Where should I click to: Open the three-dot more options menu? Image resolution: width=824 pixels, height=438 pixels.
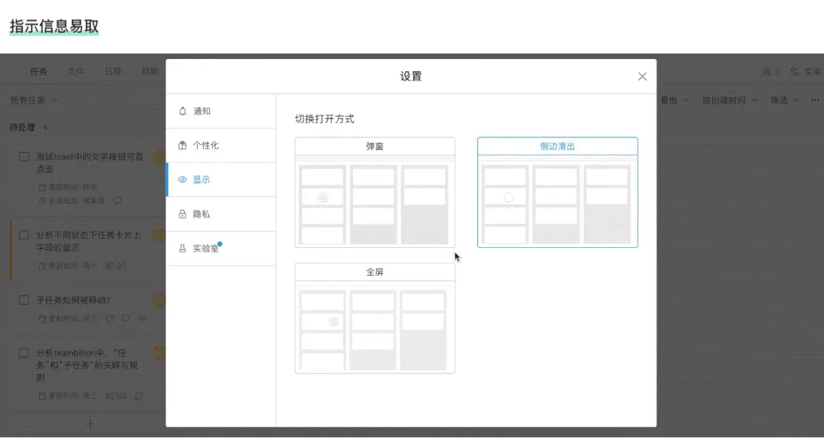click(x=815, y=100)
